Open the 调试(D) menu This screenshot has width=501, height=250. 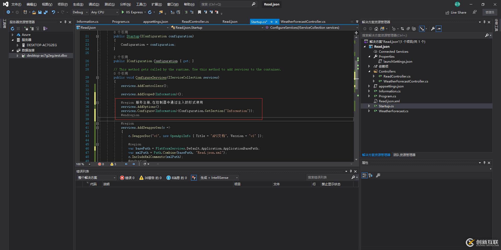[94, 4]
